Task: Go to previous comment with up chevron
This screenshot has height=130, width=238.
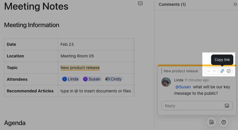Action: (x=214, y=71)
